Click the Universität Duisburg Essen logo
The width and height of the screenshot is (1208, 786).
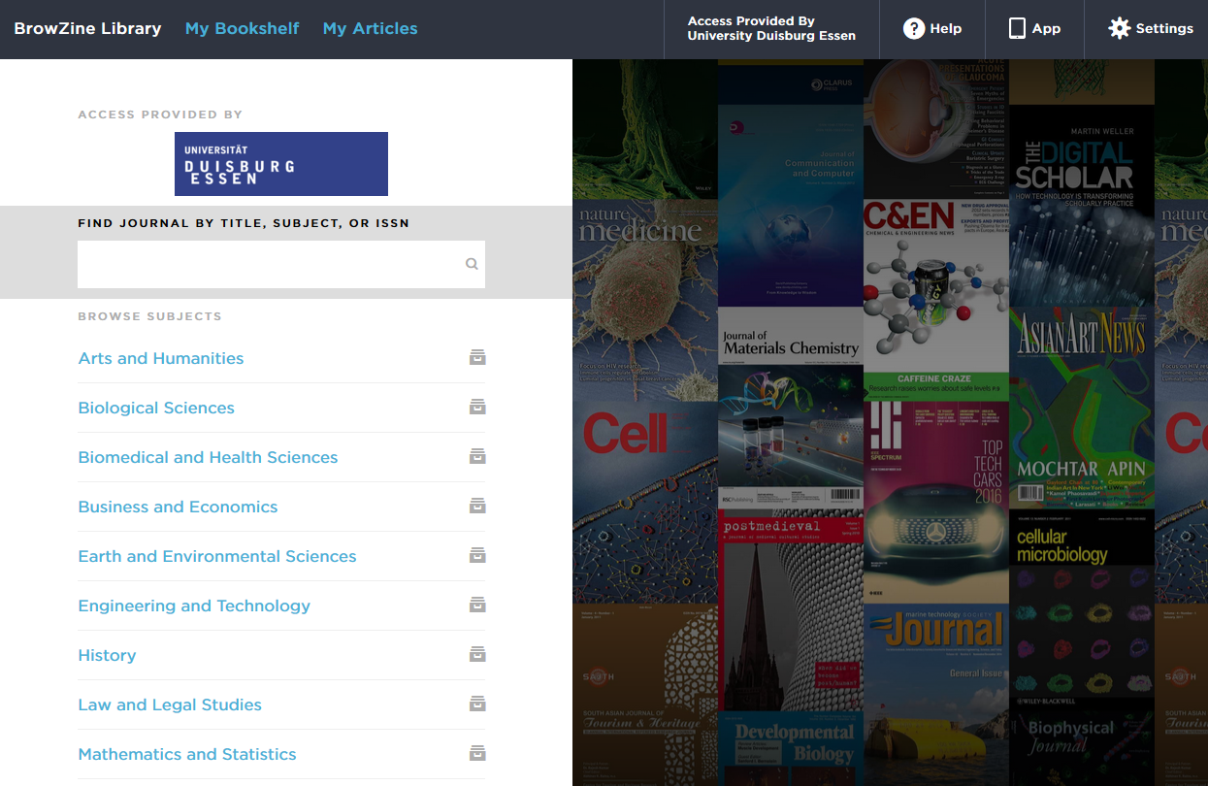tap(281, 164)
